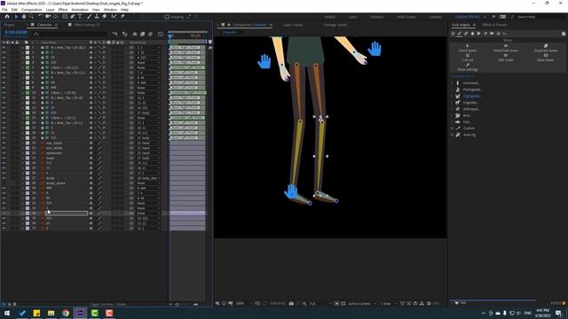Select the Rectangle shape tool
The width and height of the screenshot is (568, 319).
click(65, 17)
